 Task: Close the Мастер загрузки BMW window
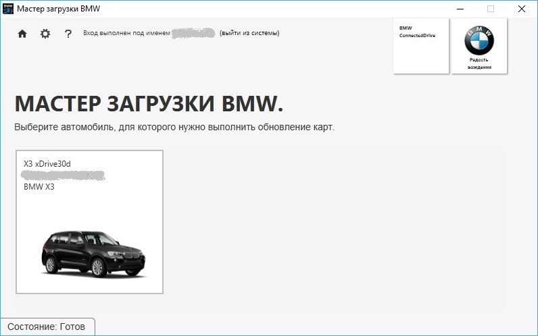[522, 9]
